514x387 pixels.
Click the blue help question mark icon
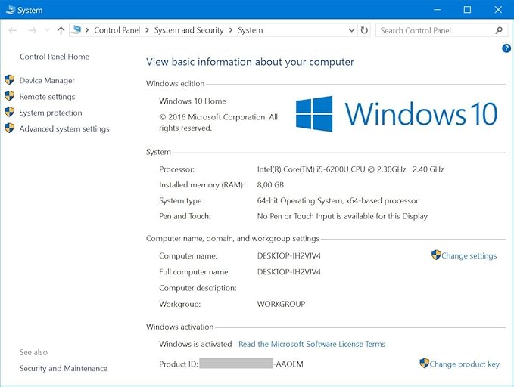point(506,48)
